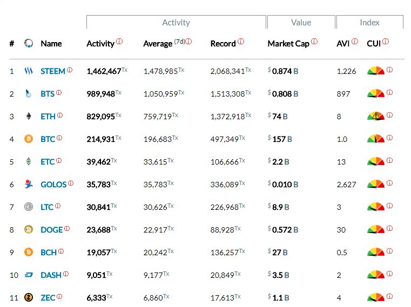Show info for Record column header
The width and height of the screenshot is (411, 307).
pyautogui.click(x=241, y=42)
